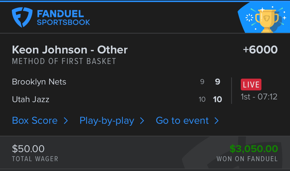Click the chevron after Go to event
Screen dimensions: 290x171
pos(217,121)
